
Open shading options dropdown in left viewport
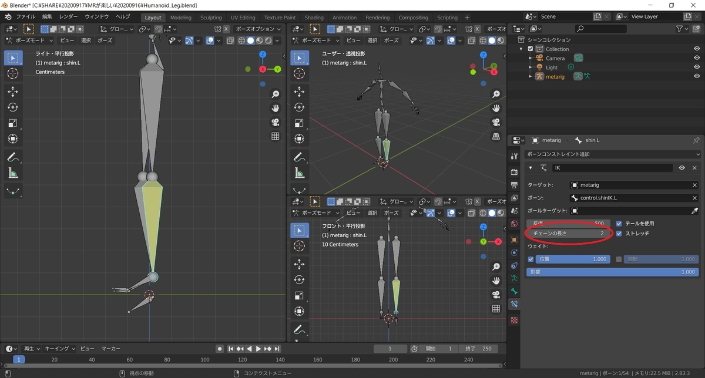[x=278, y=41]
